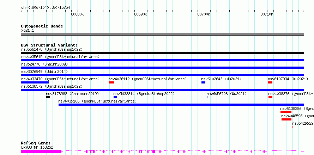Click the red nsv6138386 variant bar
The width and height of the screenshot is (314, 155).
(286, 112)
